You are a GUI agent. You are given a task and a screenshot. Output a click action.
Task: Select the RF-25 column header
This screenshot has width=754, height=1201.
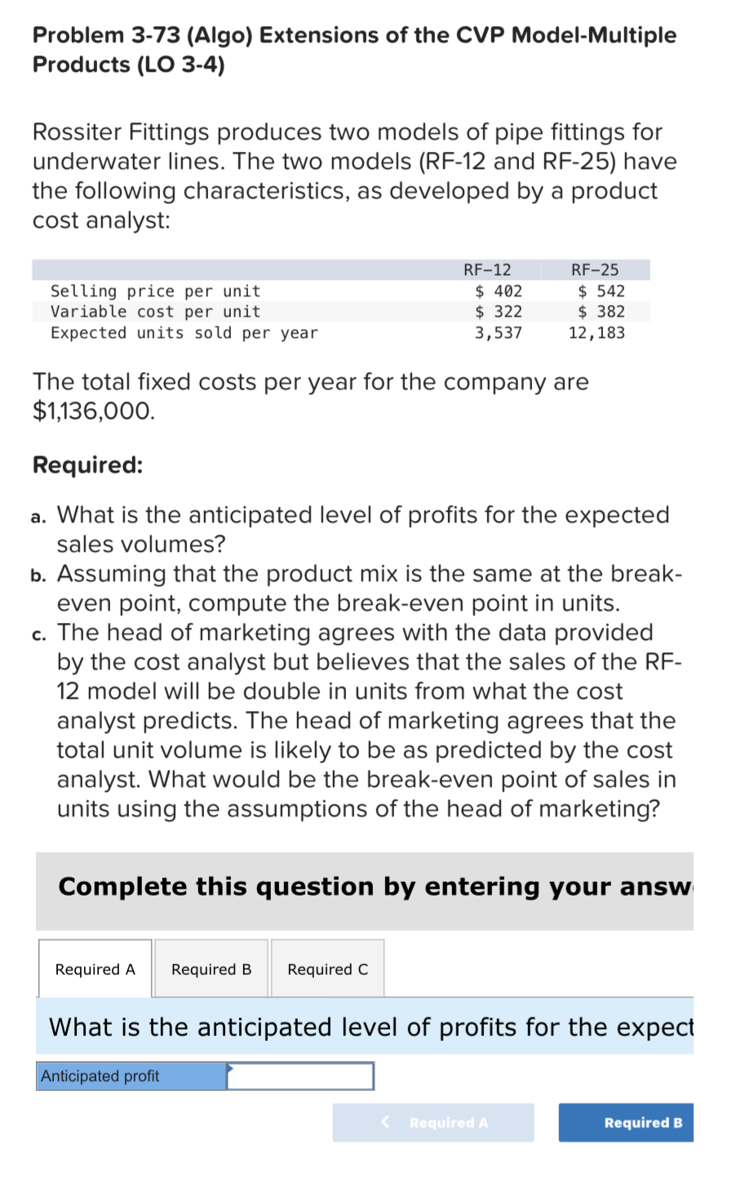point(596,269)
